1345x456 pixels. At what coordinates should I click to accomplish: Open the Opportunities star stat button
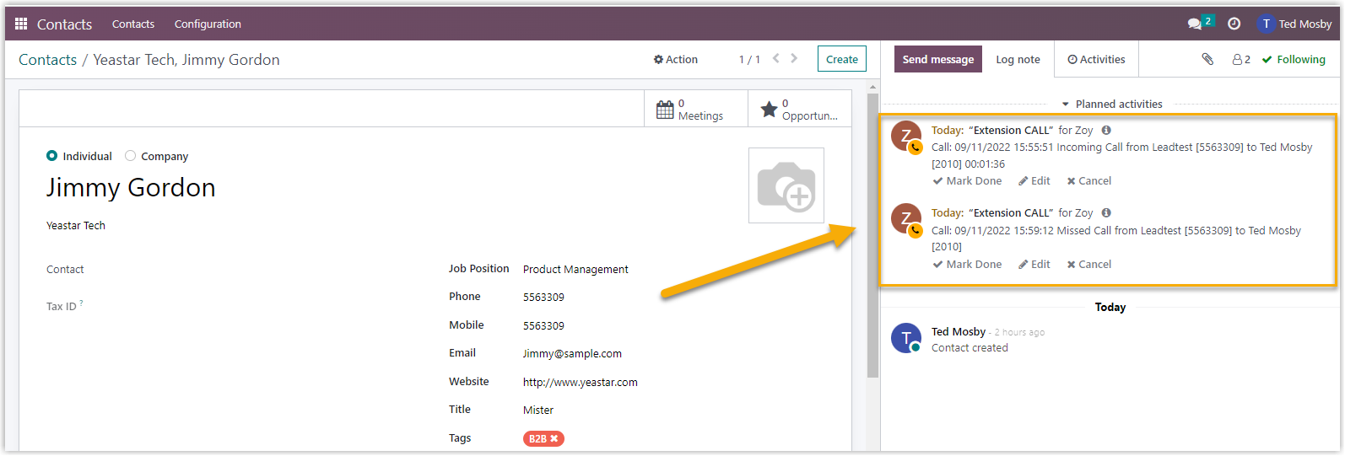pyautogui.click(x=800, y=110)
